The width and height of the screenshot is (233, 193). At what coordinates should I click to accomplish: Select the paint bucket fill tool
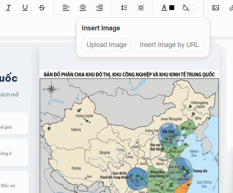point(185,8)
